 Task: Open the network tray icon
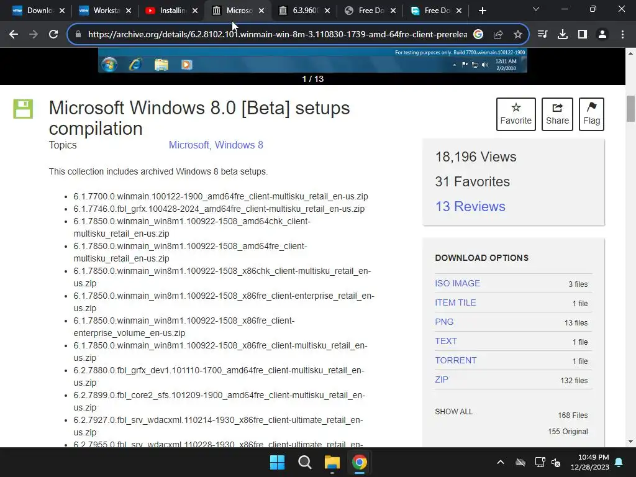[540, 462]
